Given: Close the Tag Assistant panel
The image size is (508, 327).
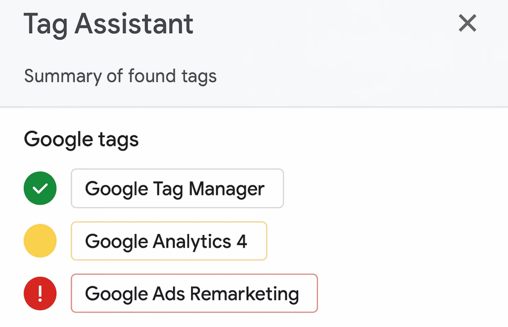Looking at the screenshot, I should coord(467,23).
